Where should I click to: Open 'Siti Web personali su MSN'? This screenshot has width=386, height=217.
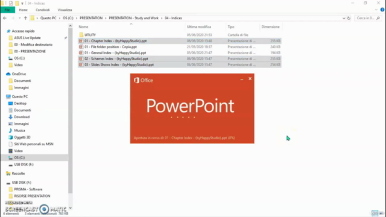click(34, 144)
